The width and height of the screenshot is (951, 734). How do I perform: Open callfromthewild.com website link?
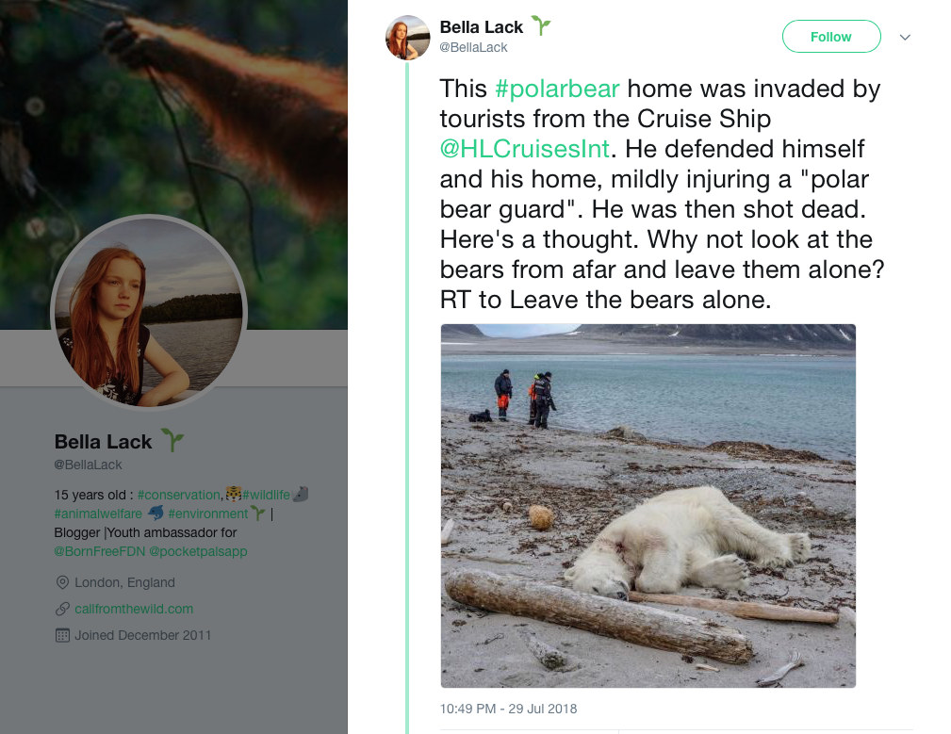coord(134,609)
